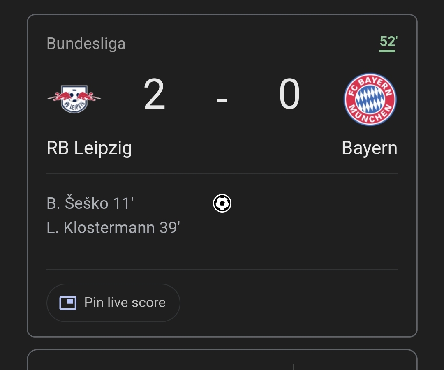Select the live 52' match minute
The image size is (444, 370).
click(x=388, y=42)
